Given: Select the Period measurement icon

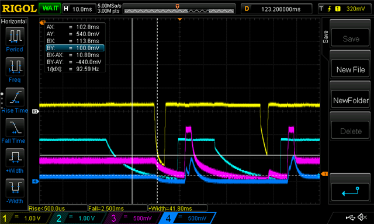Looking at the screenshot, I should tap(15, 36).
